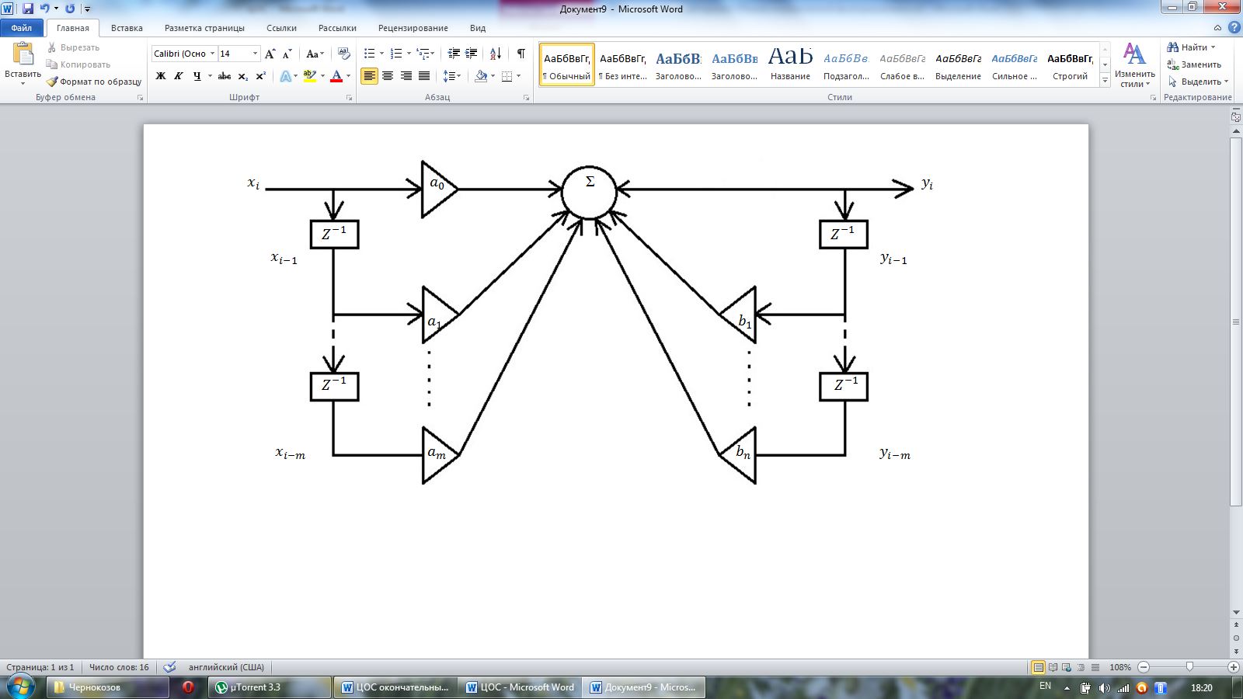Justify the paragraph text
Image resolution: width=1243 pixels, height=699 pixels.
[x=424, y=76]
